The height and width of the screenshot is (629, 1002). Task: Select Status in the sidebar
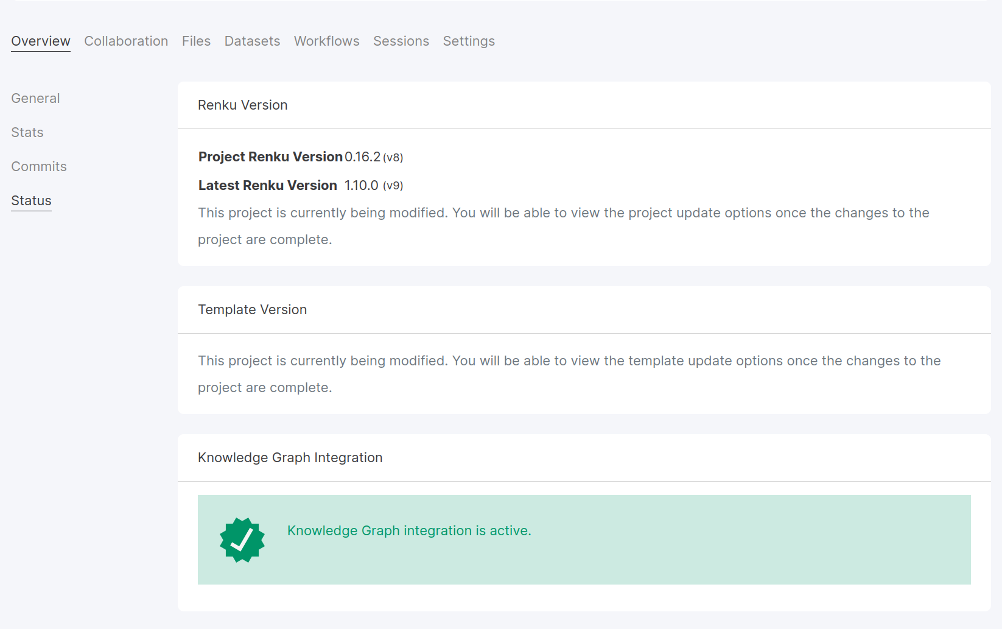click(31, 200)
